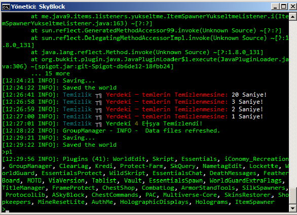Click the scrollbar up arrow
Viewport: 297px width, 215px height.
click(x=292, y=17)
